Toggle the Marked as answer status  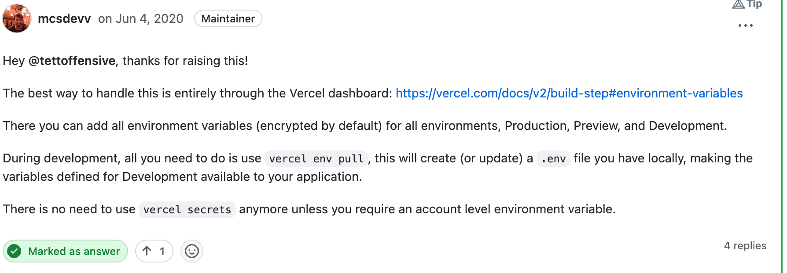pyautogui.click(x=65, y=251)
